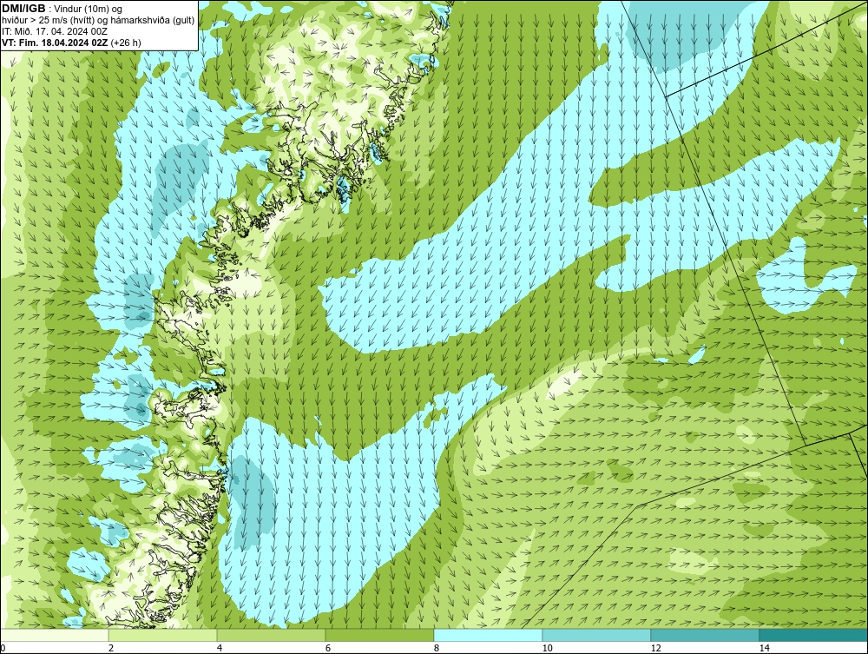The height and width of the screenshot is (654, 868).
Task: Click the 0-2 m/s palest legend swatch
Action: [54, 635]
